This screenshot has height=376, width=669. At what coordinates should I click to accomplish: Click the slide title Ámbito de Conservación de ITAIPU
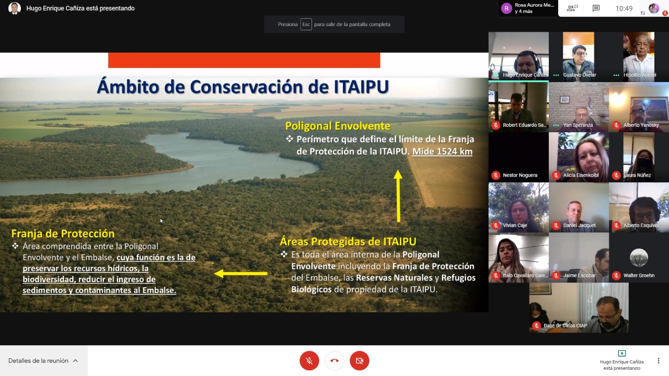point(243,87)
